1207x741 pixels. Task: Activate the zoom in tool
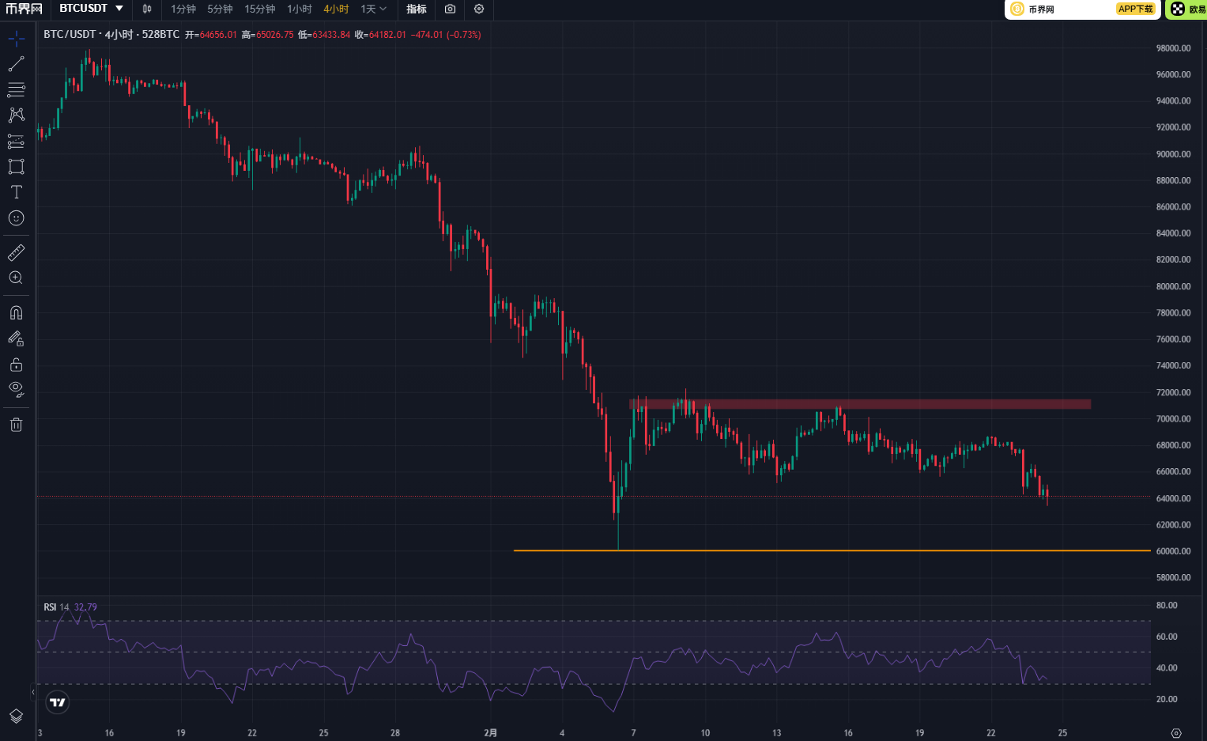(16, 278)
